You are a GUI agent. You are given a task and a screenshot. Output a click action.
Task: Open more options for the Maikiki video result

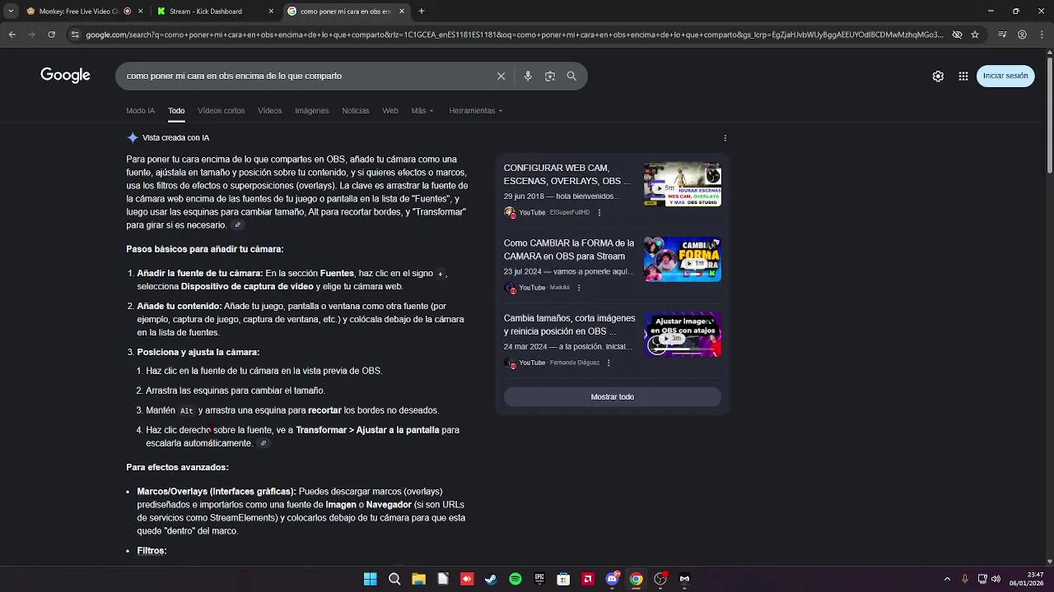tap(579, 288)
